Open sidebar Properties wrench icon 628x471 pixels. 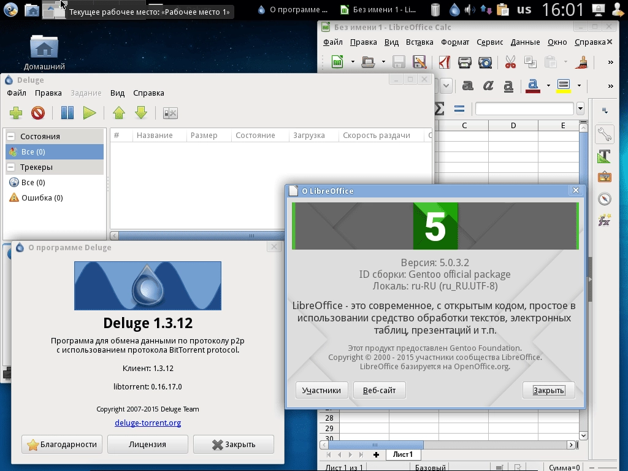604,134
